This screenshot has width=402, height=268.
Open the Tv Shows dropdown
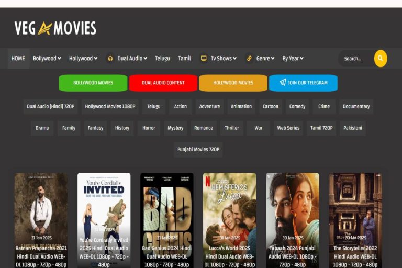tap(224, 59)
